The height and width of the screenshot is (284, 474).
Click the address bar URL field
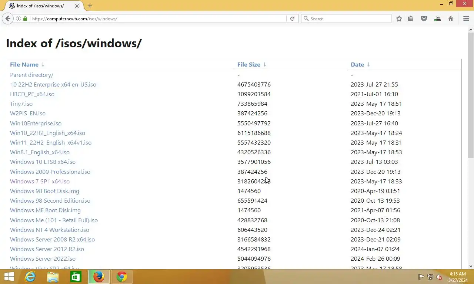point(158,18)
